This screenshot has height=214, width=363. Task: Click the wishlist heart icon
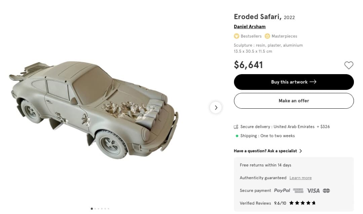click(x=349, y=65)
